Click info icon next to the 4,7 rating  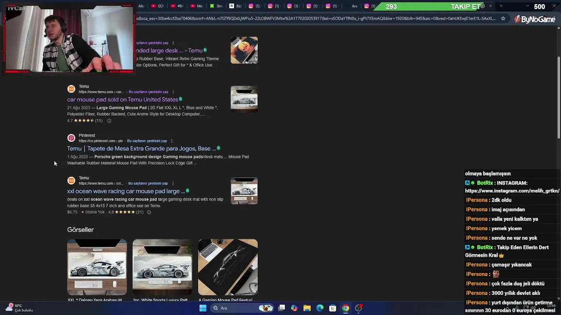tap(109, 121)
